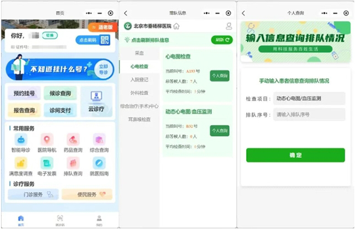Tap the 切换 switch-user pill
The height and width of the screenshot is (230, 355).
[x=50, y=35]
